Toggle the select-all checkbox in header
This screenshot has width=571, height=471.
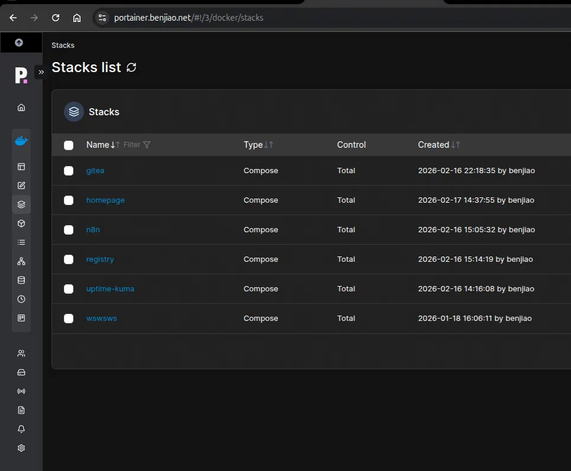tap(69, 145)
